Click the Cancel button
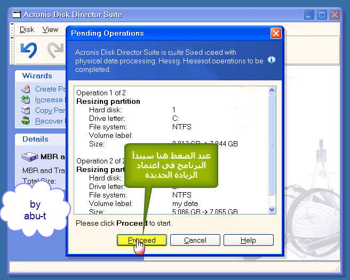 point(195,240)
